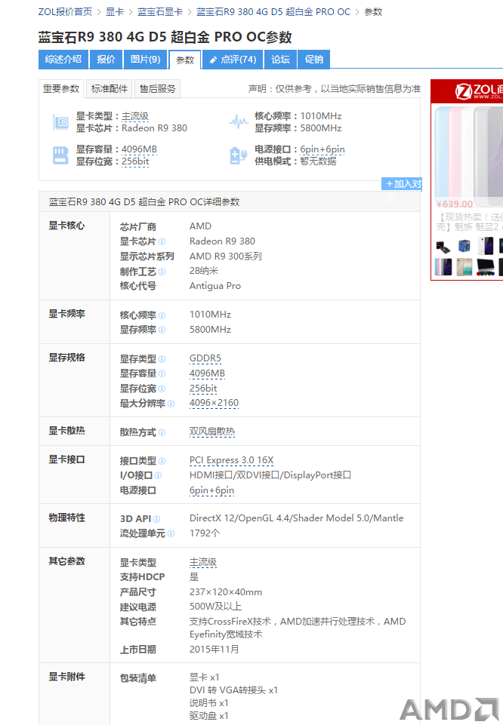Click the ZOL logo in the ad banner
This screenshot has width=503, height=725.
pyautogui.click(x=479, y=91)
